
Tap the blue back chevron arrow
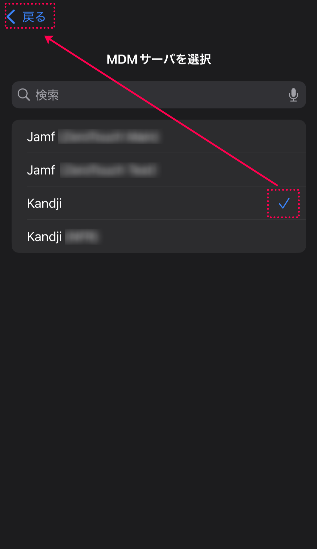coord(11,17)
